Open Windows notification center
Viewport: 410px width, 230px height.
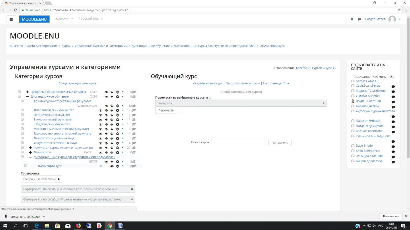point(403,226)
